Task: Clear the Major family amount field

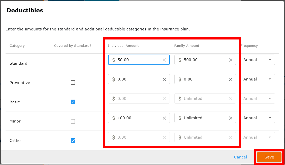Action: [231, 118]
